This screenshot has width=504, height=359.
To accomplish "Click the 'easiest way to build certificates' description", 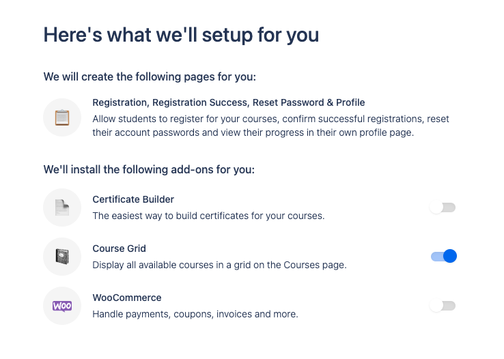I will coord(208,216).
